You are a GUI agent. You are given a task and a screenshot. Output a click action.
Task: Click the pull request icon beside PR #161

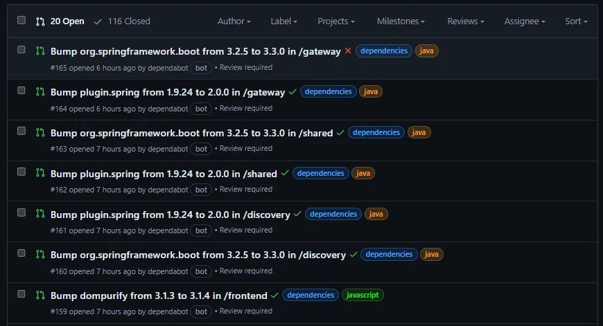coord(40,214)
